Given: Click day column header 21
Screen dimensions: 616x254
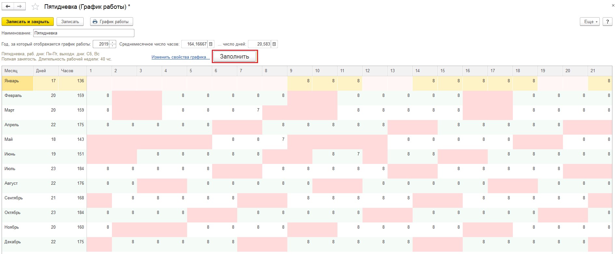Looking at the screenshot, I should [x=600, y=71].
